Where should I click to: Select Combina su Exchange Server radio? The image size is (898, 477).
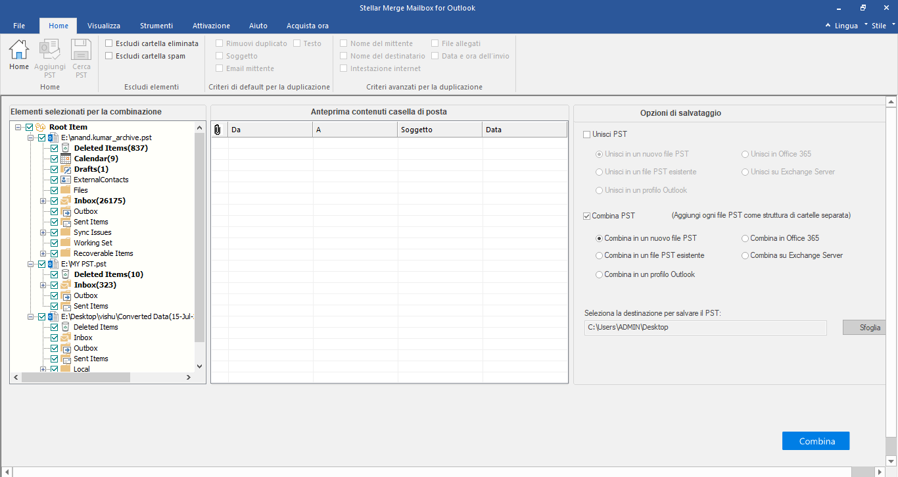tap(745, 255)
